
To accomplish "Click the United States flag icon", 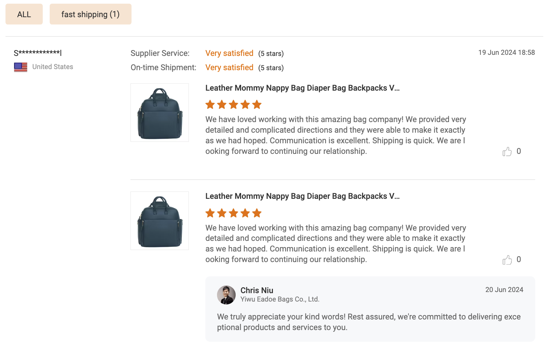I will [x=20, y=67].
